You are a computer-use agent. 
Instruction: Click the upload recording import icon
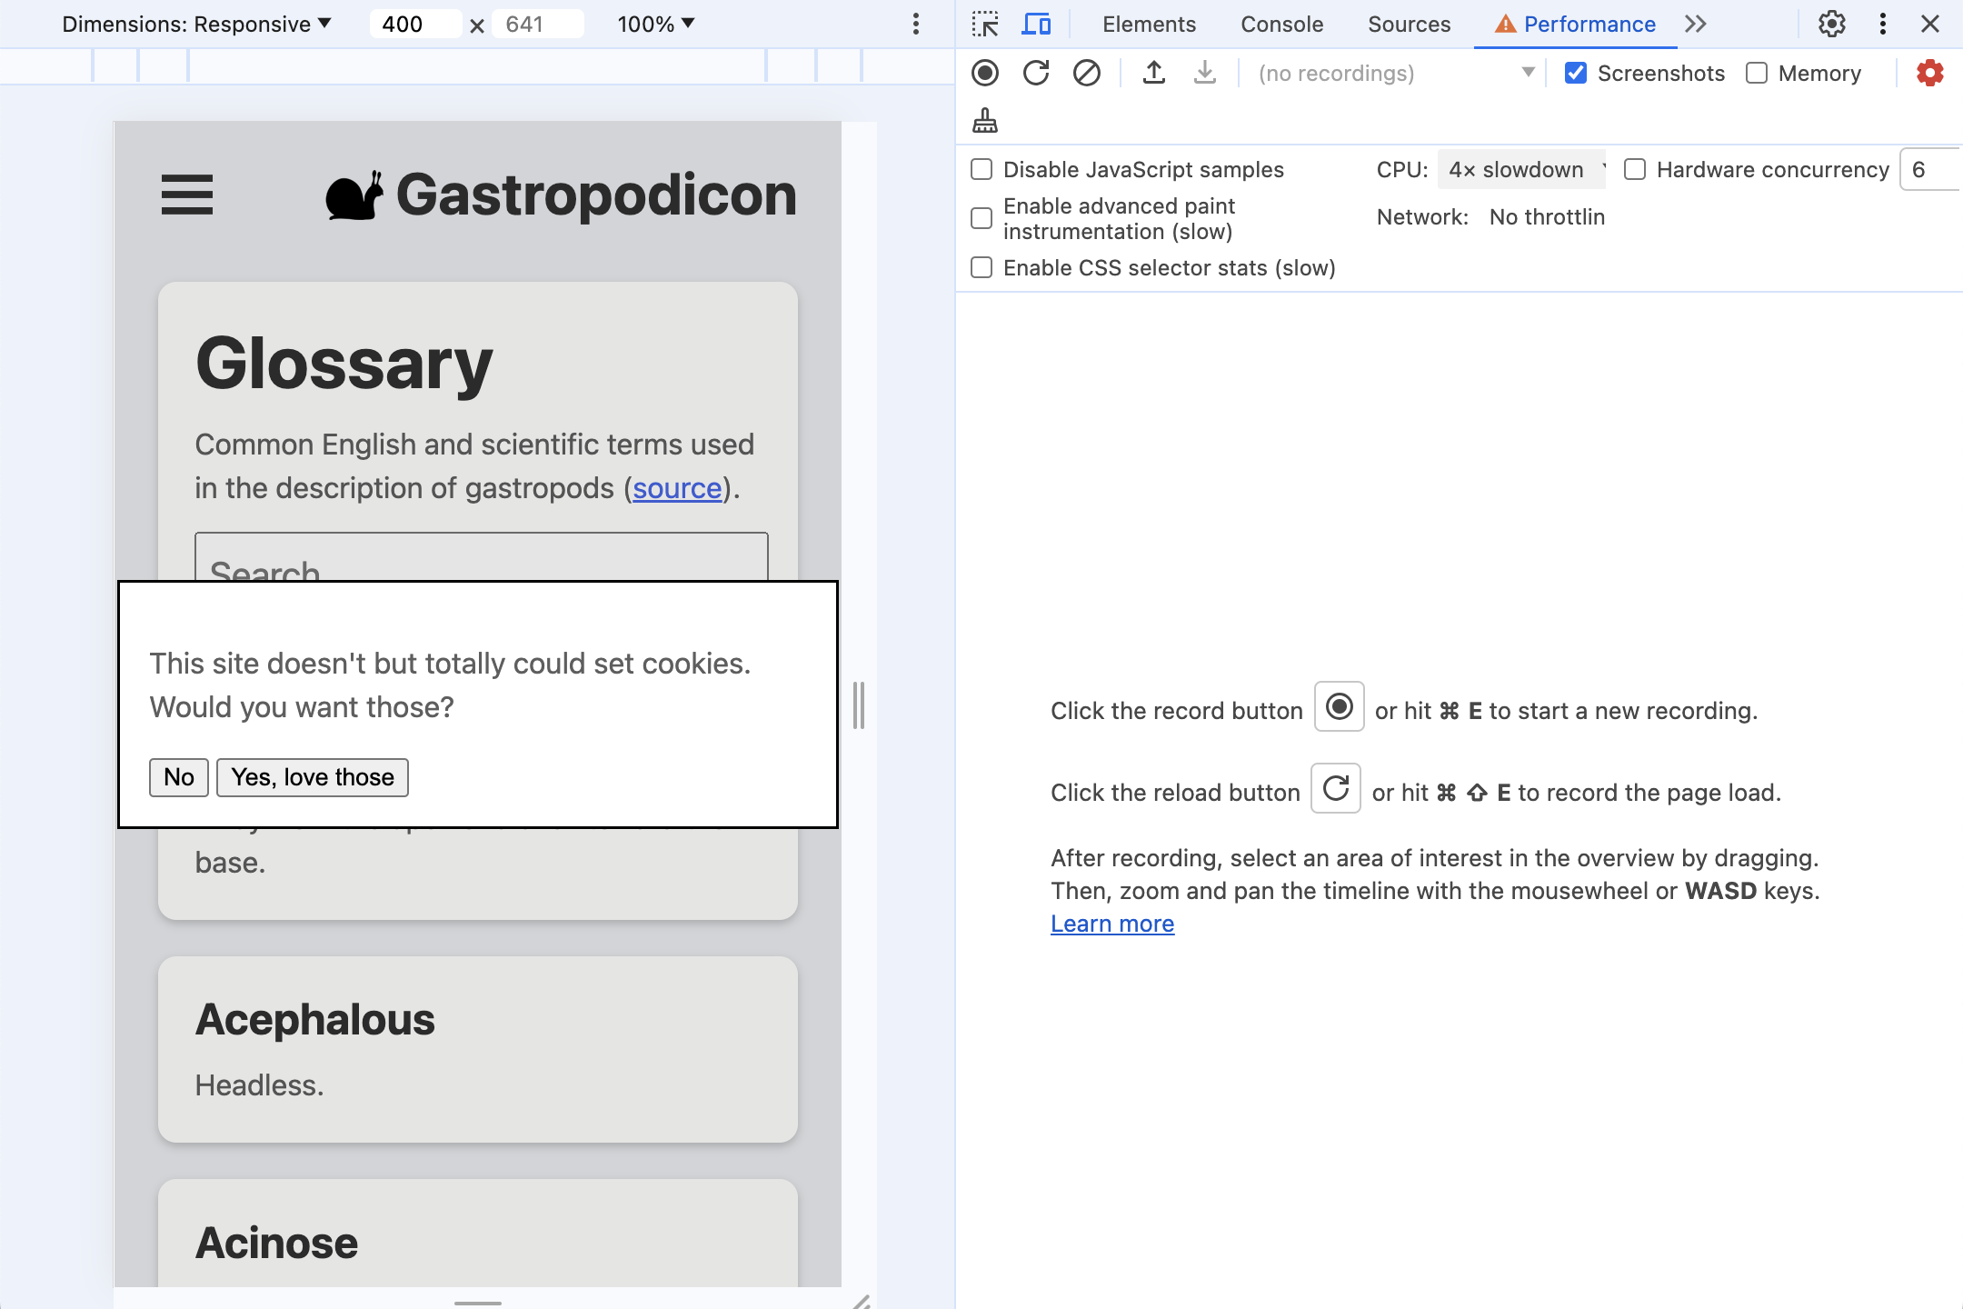click(1155, 72)
